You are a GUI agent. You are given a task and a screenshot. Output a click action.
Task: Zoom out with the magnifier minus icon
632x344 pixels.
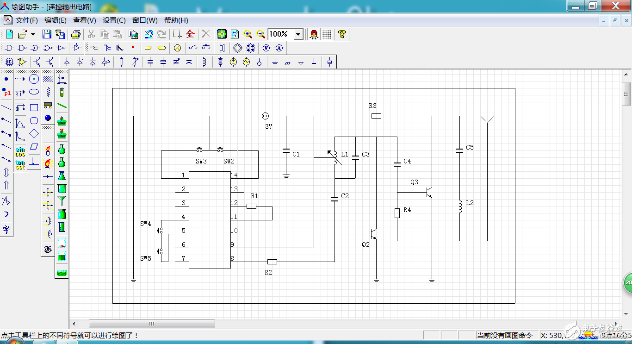tap(261, 34)
